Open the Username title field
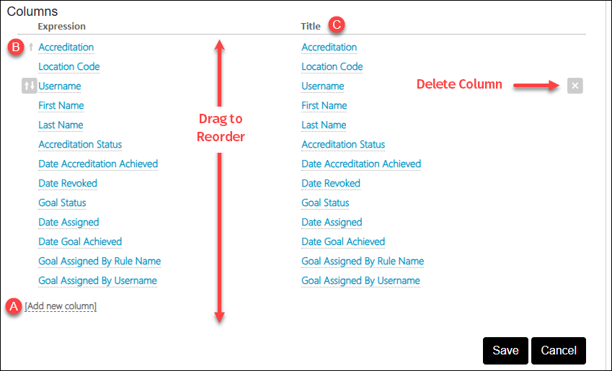 click(x=322, y=86)
